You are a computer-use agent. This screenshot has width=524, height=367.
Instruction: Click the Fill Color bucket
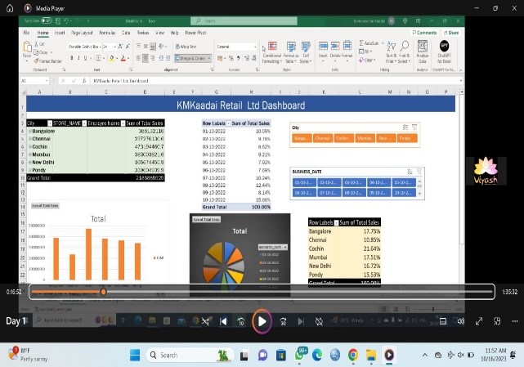pos(112,58)
